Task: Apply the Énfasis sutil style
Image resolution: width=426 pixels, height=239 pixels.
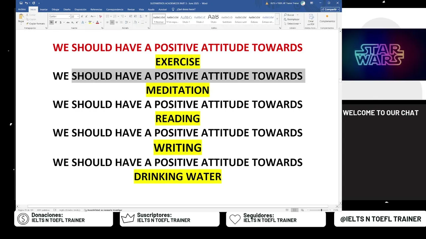Action: click(241, 19)
